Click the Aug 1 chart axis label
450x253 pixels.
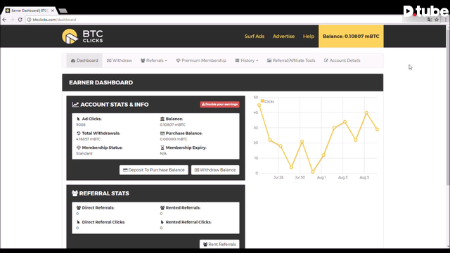click(x=321, y=178)
